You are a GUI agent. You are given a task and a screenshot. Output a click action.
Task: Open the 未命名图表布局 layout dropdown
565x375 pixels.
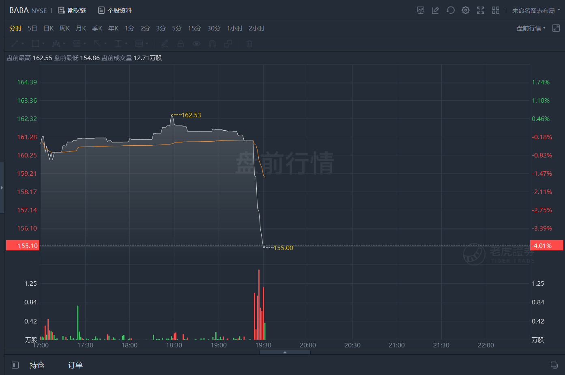pyautogui.click(x=536, y=11)
